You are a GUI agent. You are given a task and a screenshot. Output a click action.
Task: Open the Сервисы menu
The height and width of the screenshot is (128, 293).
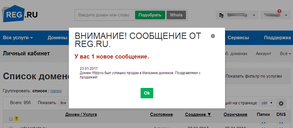point(238,38)
